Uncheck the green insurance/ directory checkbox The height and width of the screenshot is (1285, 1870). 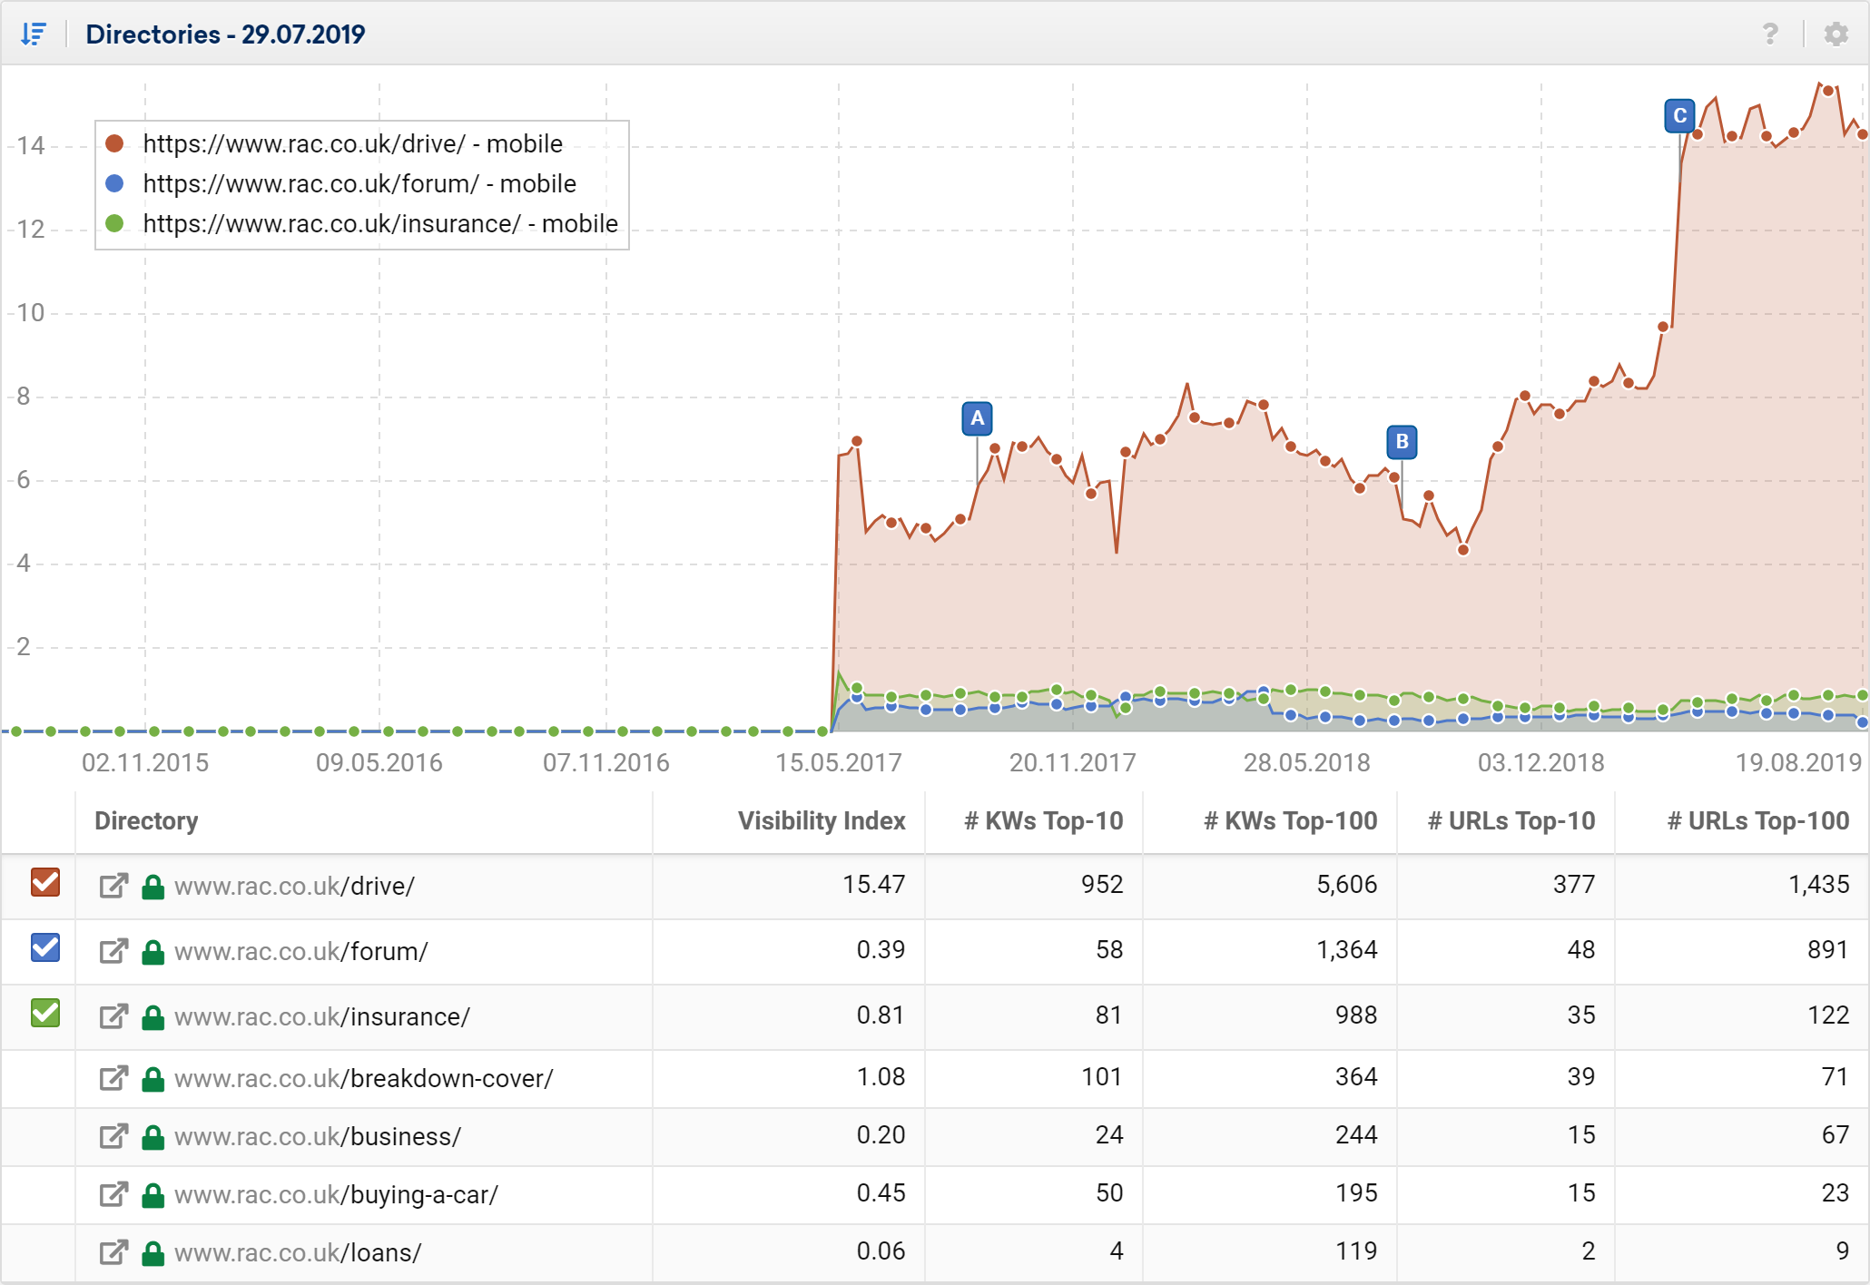pos(45,1013)
